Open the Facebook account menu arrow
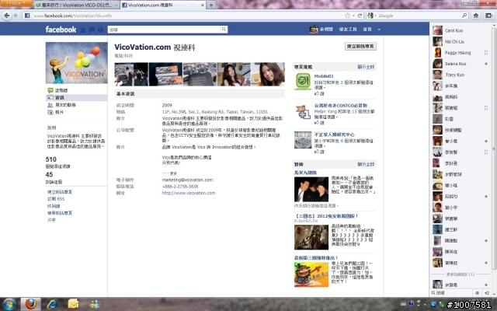The height and width of the screenshot is (311, 497). coord(379,30)
